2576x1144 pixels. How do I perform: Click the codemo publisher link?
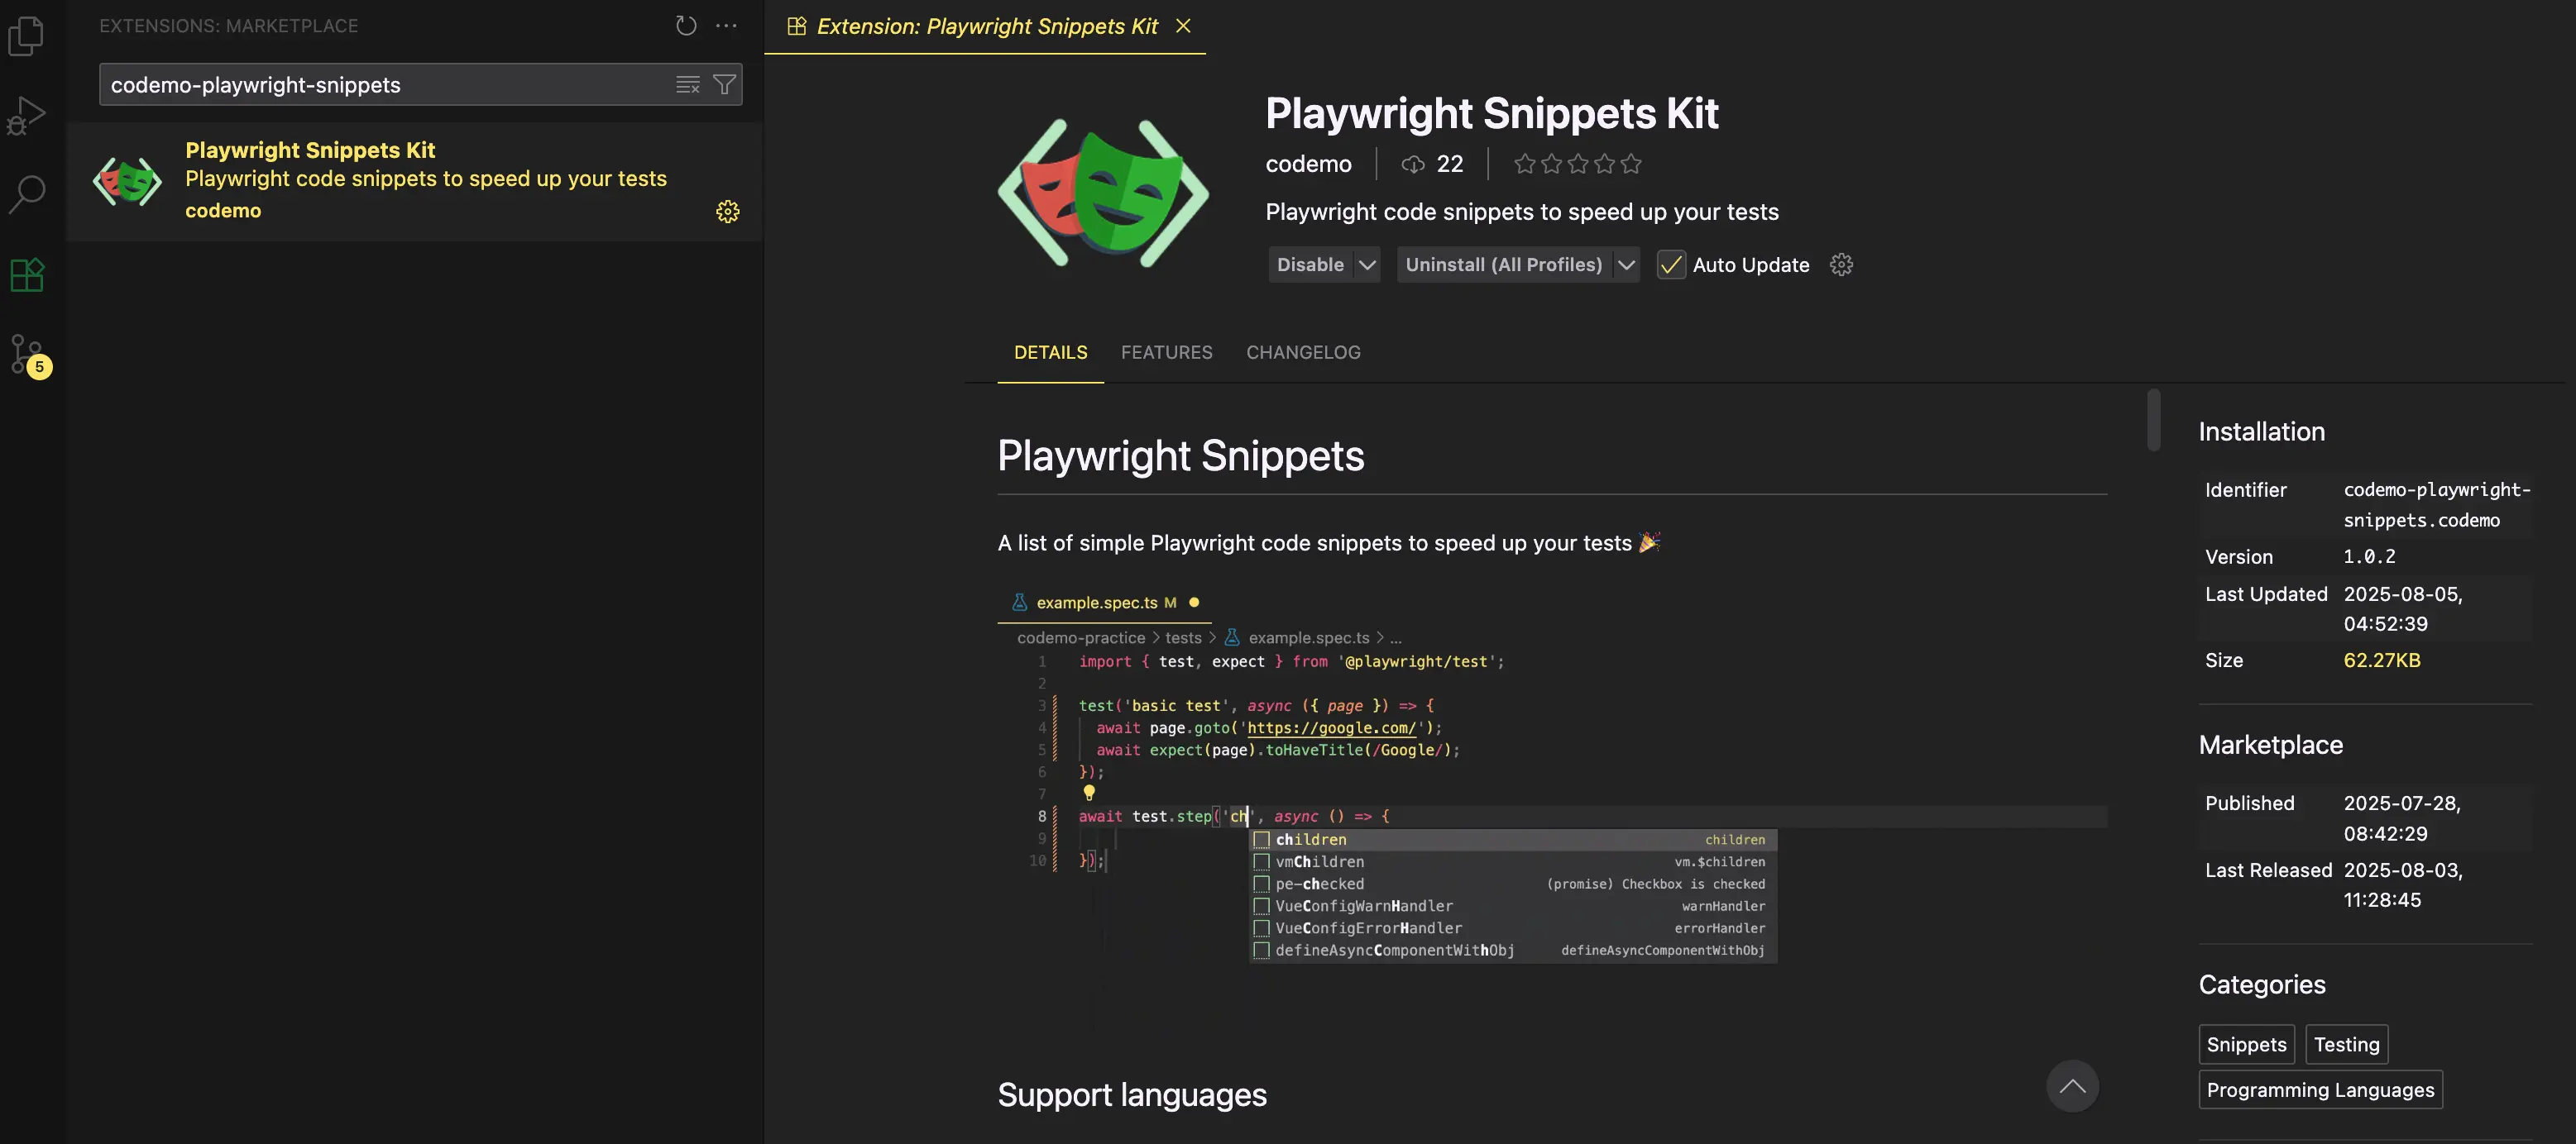click(1308, 164)
